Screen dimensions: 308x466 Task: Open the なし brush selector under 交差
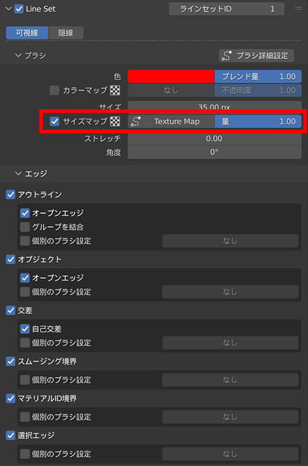230,343
